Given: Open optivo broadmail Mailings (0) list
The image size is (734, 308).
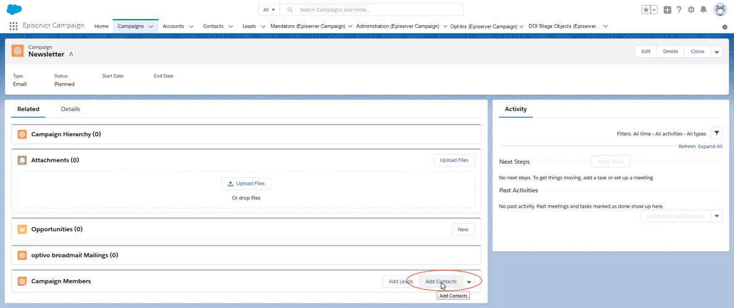Looking at the screenshot, I should pos(75,256).
